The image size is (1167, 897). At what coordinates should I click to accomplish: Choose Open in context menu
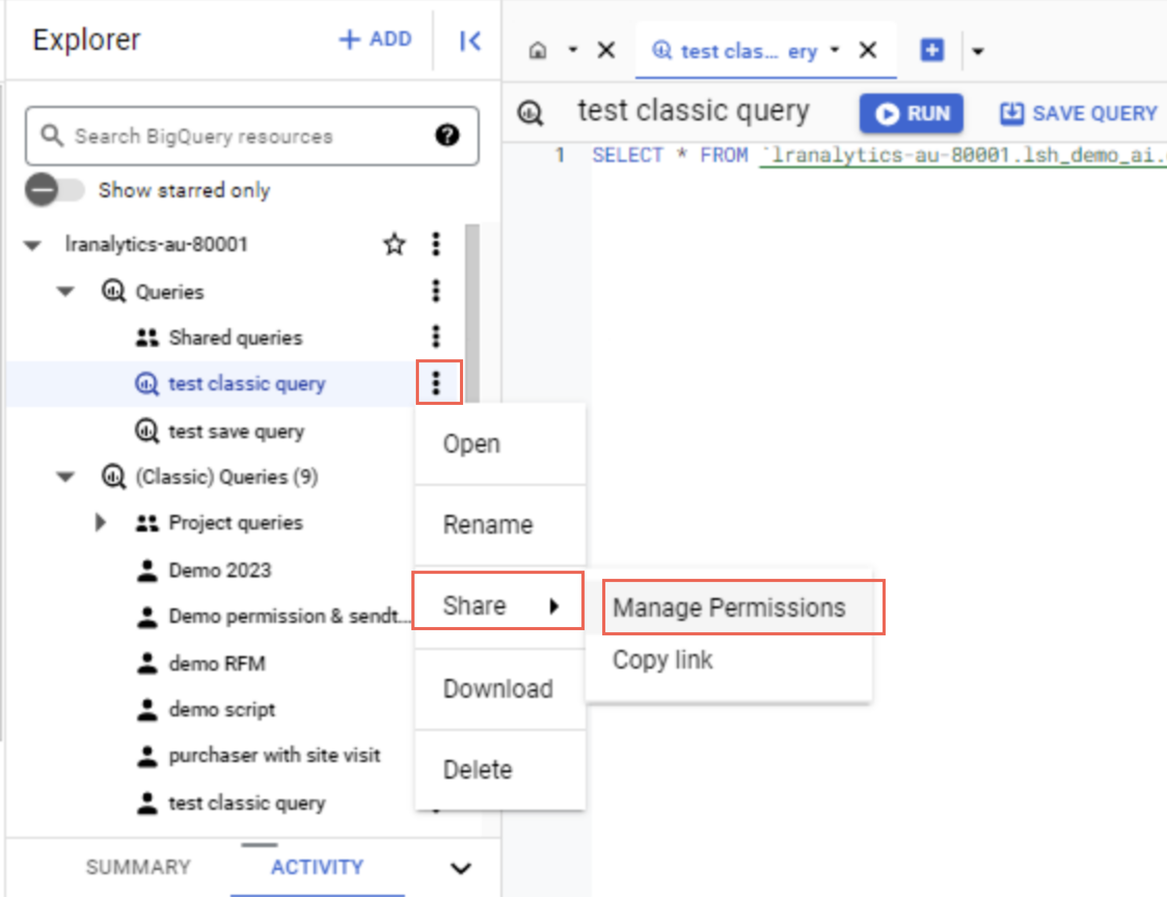[500, 444]
